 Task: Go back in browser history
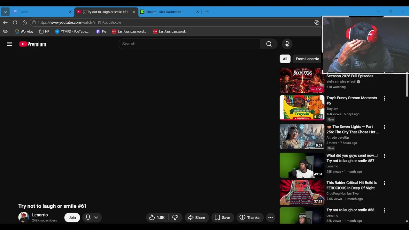5,22
